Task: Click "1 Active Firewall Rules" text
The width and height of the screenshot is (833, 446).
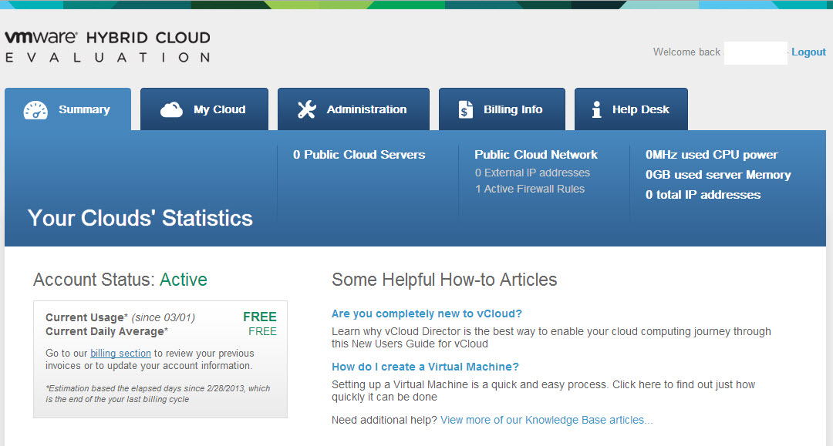Action: [x=530, y=189]
